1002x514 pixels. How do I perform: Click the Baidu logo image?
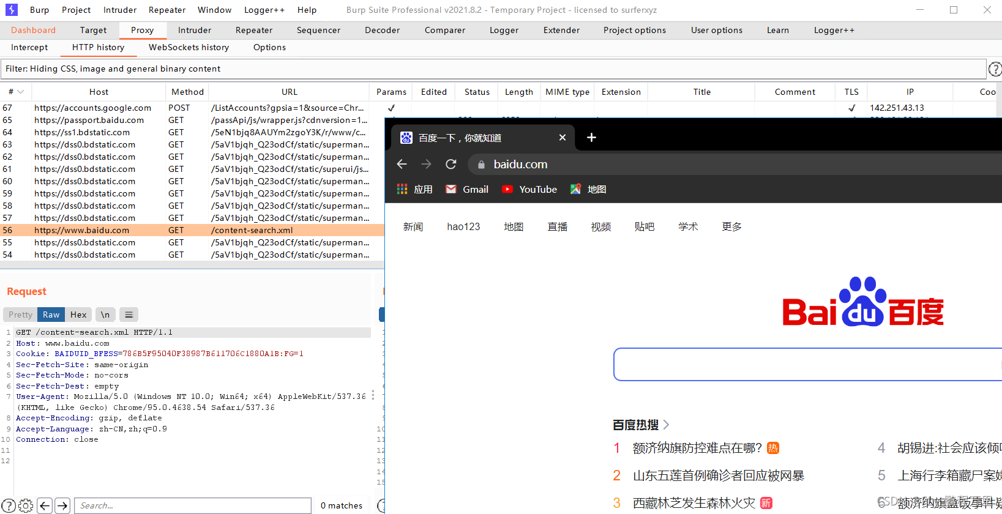coord(863,302)
